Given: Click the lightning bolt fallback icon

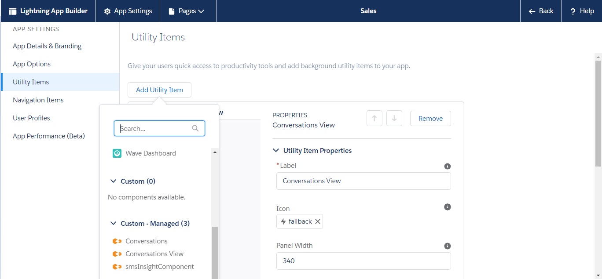Looking at the screenshot, I should (283, 221).
